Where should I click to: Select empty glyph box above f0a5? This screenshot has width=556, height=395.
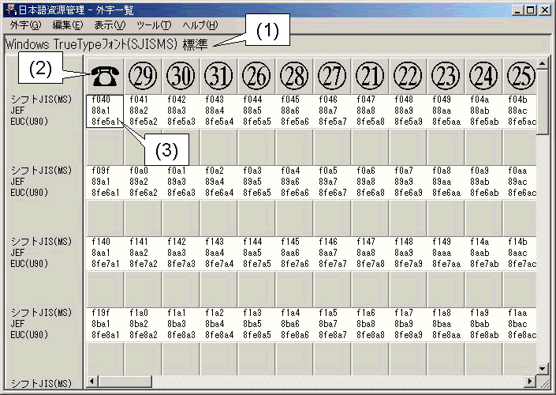click(333, 147)
